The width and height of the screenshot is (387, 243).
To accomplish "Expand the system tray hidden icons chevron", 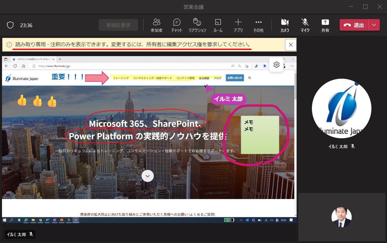I will coord(241,220).
